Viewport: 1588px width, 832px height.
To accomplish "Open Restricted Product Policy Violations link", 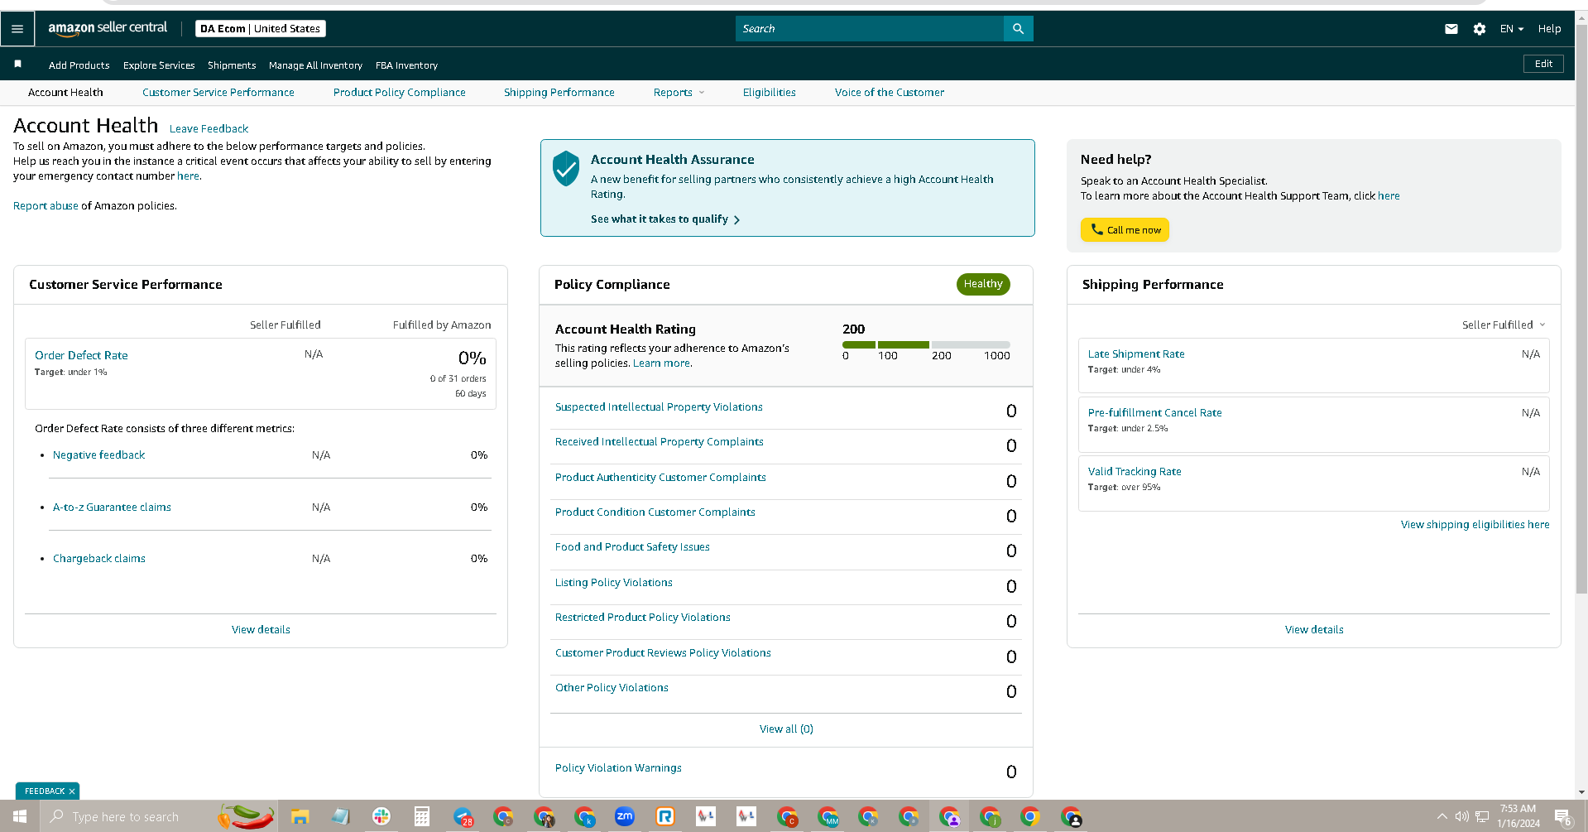I will pos(642,618).
